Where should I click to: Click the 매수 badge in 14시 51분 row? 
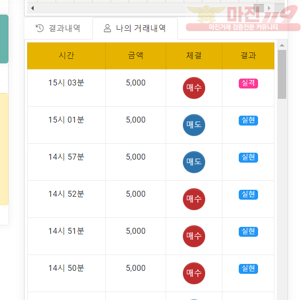[x=194, y=236]
